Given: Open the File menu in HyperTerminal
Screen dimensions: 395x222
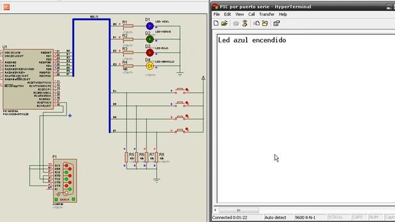Looking at the screenshot, I should [x=217, y=14].
